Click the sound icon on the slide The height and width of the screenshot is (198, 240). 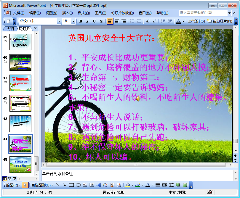pos(137,98)
